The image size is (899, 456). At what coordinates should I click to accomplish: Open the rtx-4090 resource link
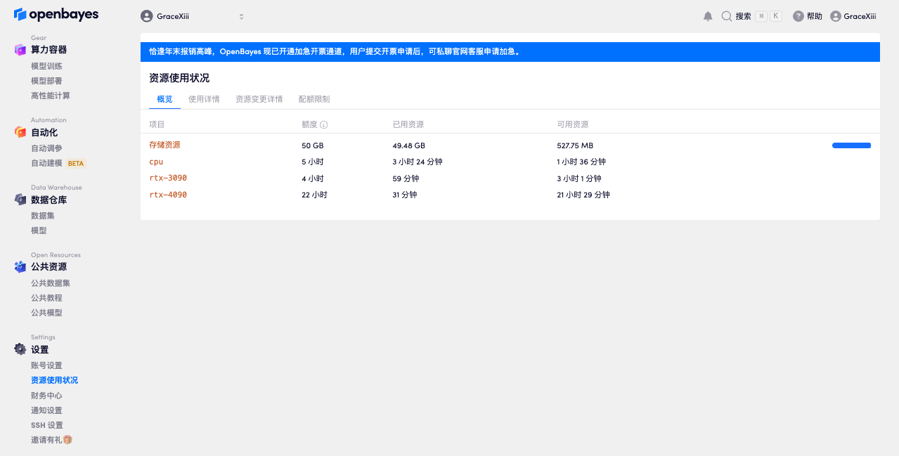(168, 195)
